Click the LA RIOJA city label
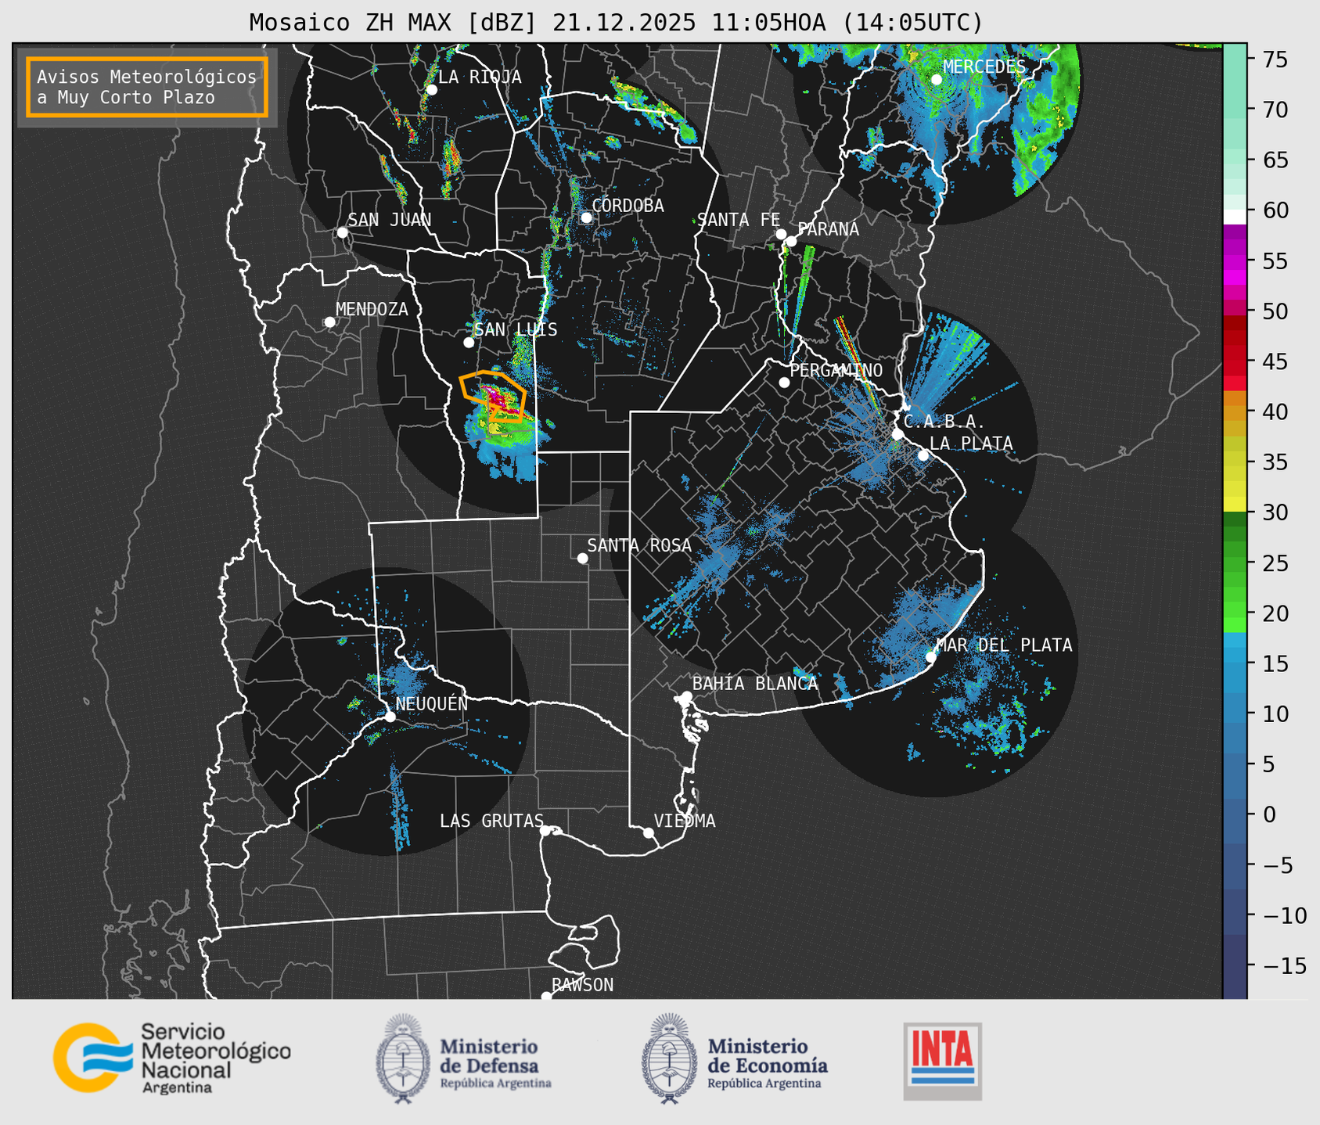The height and width of the screenshot is (1125, 1320). tap(480, 77)
